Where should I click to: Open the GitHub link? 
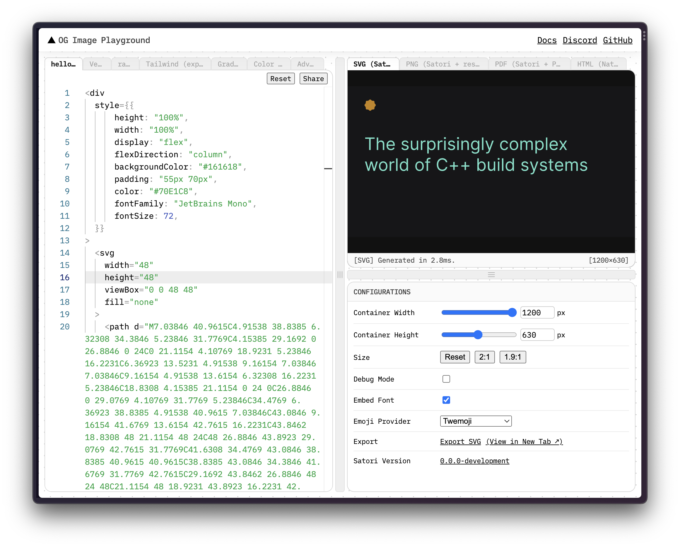pos(617,40)
